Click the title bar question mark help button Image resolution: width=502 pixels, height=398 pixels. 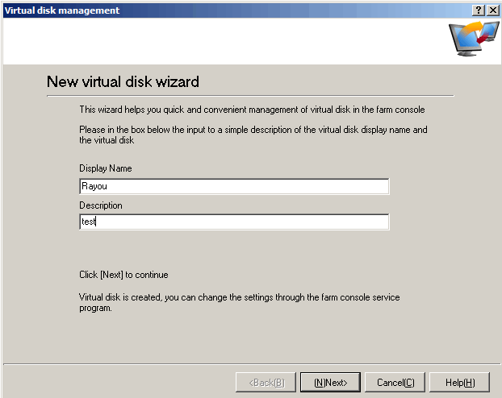point(479,10)
